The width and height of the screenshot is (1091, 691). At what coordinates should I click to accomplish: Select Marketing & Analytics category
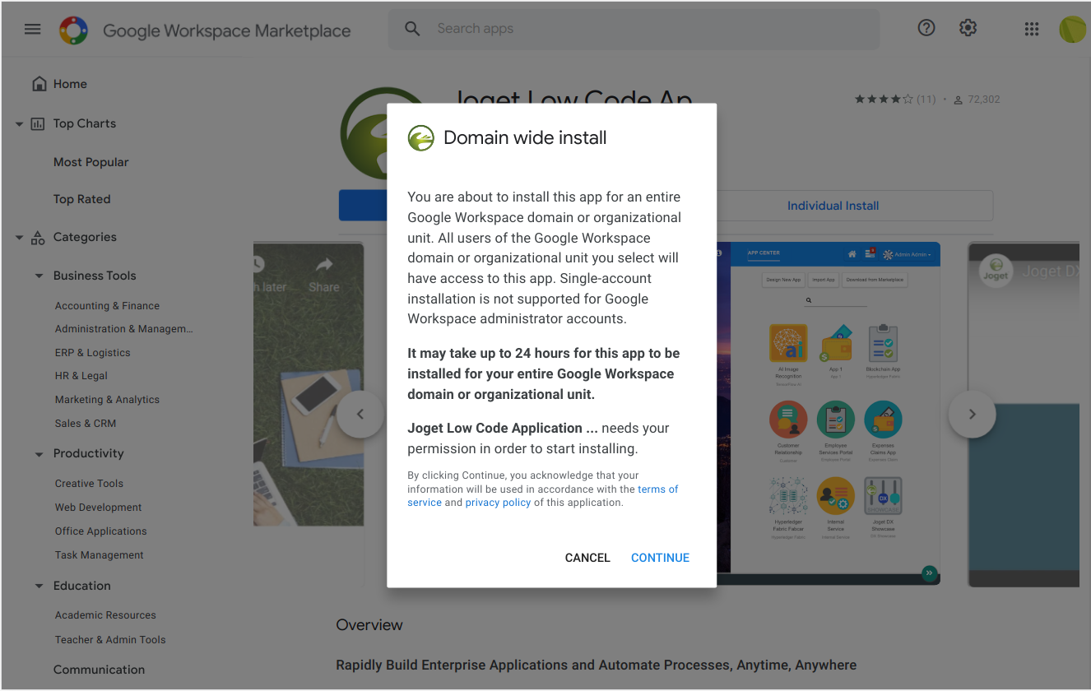click(108, 400)
